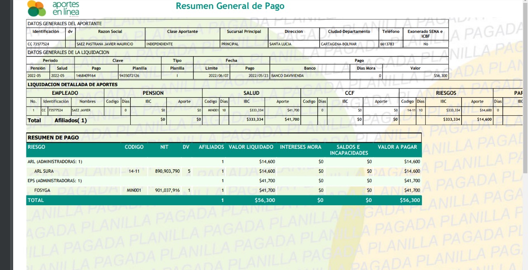The image size is (528, 270).
Task: Click the LIQUIDACION DETALLADA DE APORTES heading
Action: pyautogui.click(x=72, y=85)
